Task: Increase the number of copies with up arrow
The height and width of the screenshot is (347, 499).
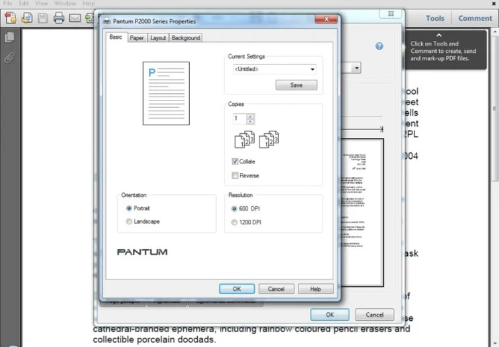Action: pyautogui.click(x=251, y=116)
